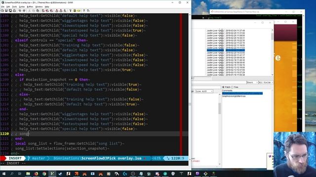Click the Save All files toolbar icon
316x177 pixels.
pos(10,11)
